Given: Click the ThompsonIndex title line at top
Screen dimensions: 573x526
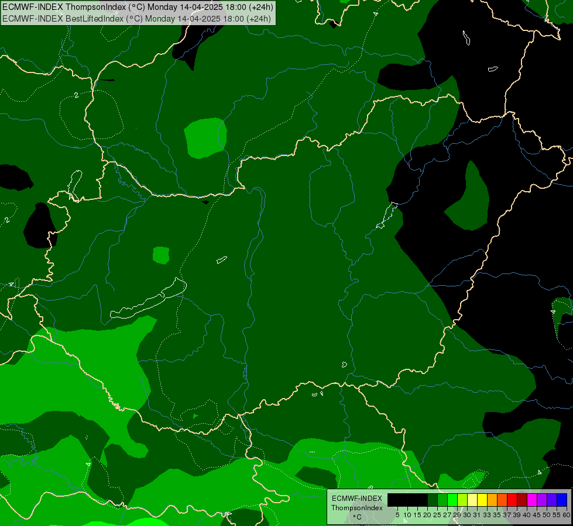Looking at the screenshot, I should pyautogui.click(x=138, y=7).
